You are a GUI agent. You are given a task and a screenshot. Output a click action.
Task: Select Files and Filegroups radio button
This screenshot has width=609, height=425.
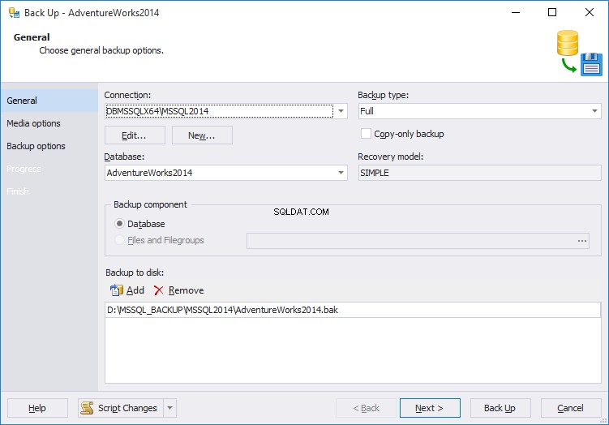click(120, 240)
